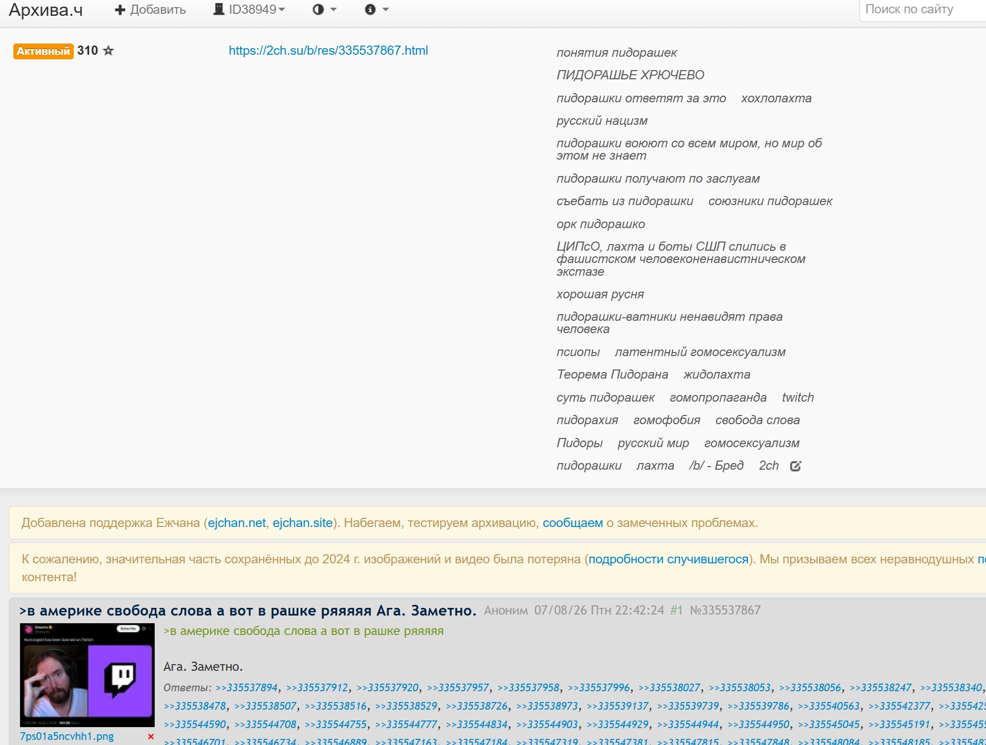
Task: Select the русский нацизм tag
Action: click(602, 121)
